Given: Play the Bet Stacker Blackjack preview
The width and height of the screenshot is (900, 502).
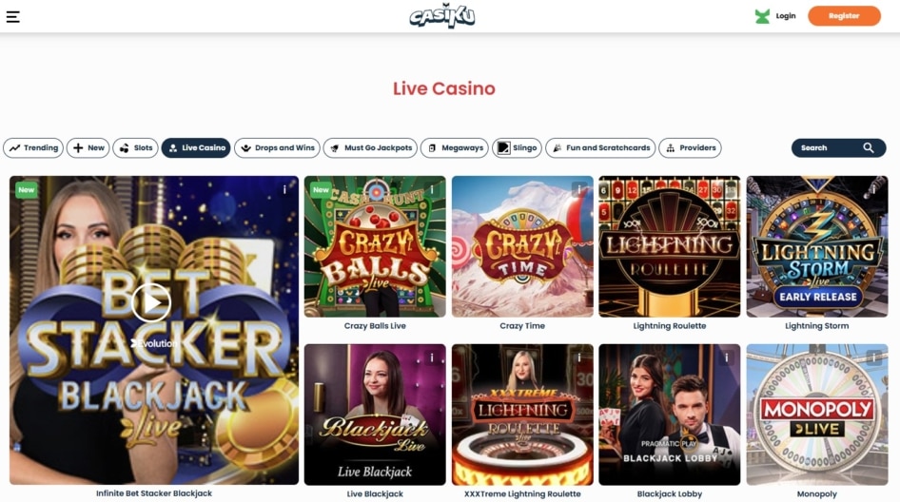Looking at the screenshot, I should tap(151, 302).
